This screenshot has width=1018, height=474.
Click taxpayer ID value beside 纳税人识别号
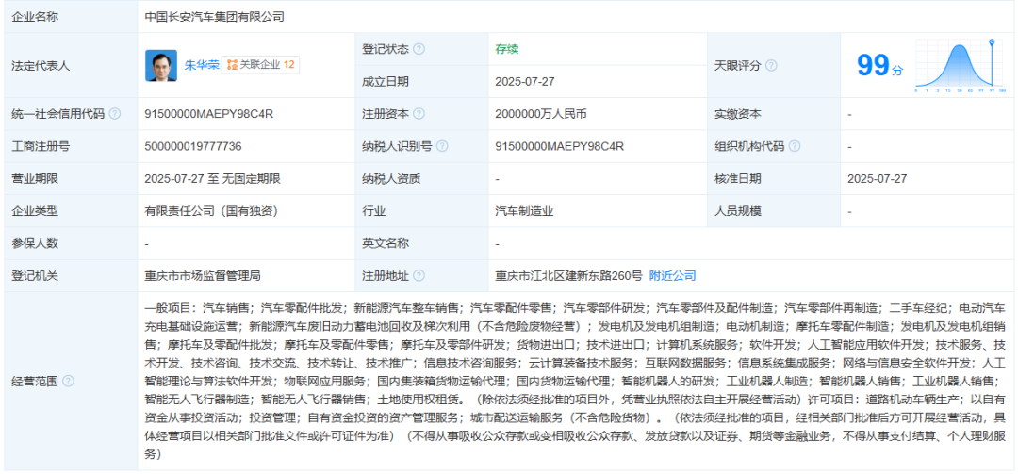(560, 146)
